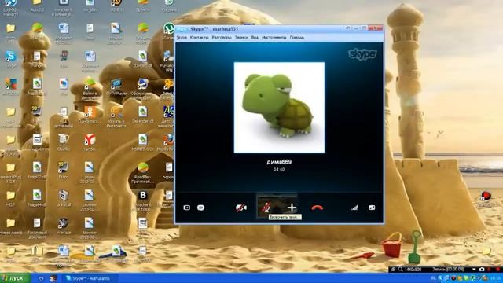Open the dropdown arrow in the recorder bar
The image size is (503, 283).
(x=474, y=270)
